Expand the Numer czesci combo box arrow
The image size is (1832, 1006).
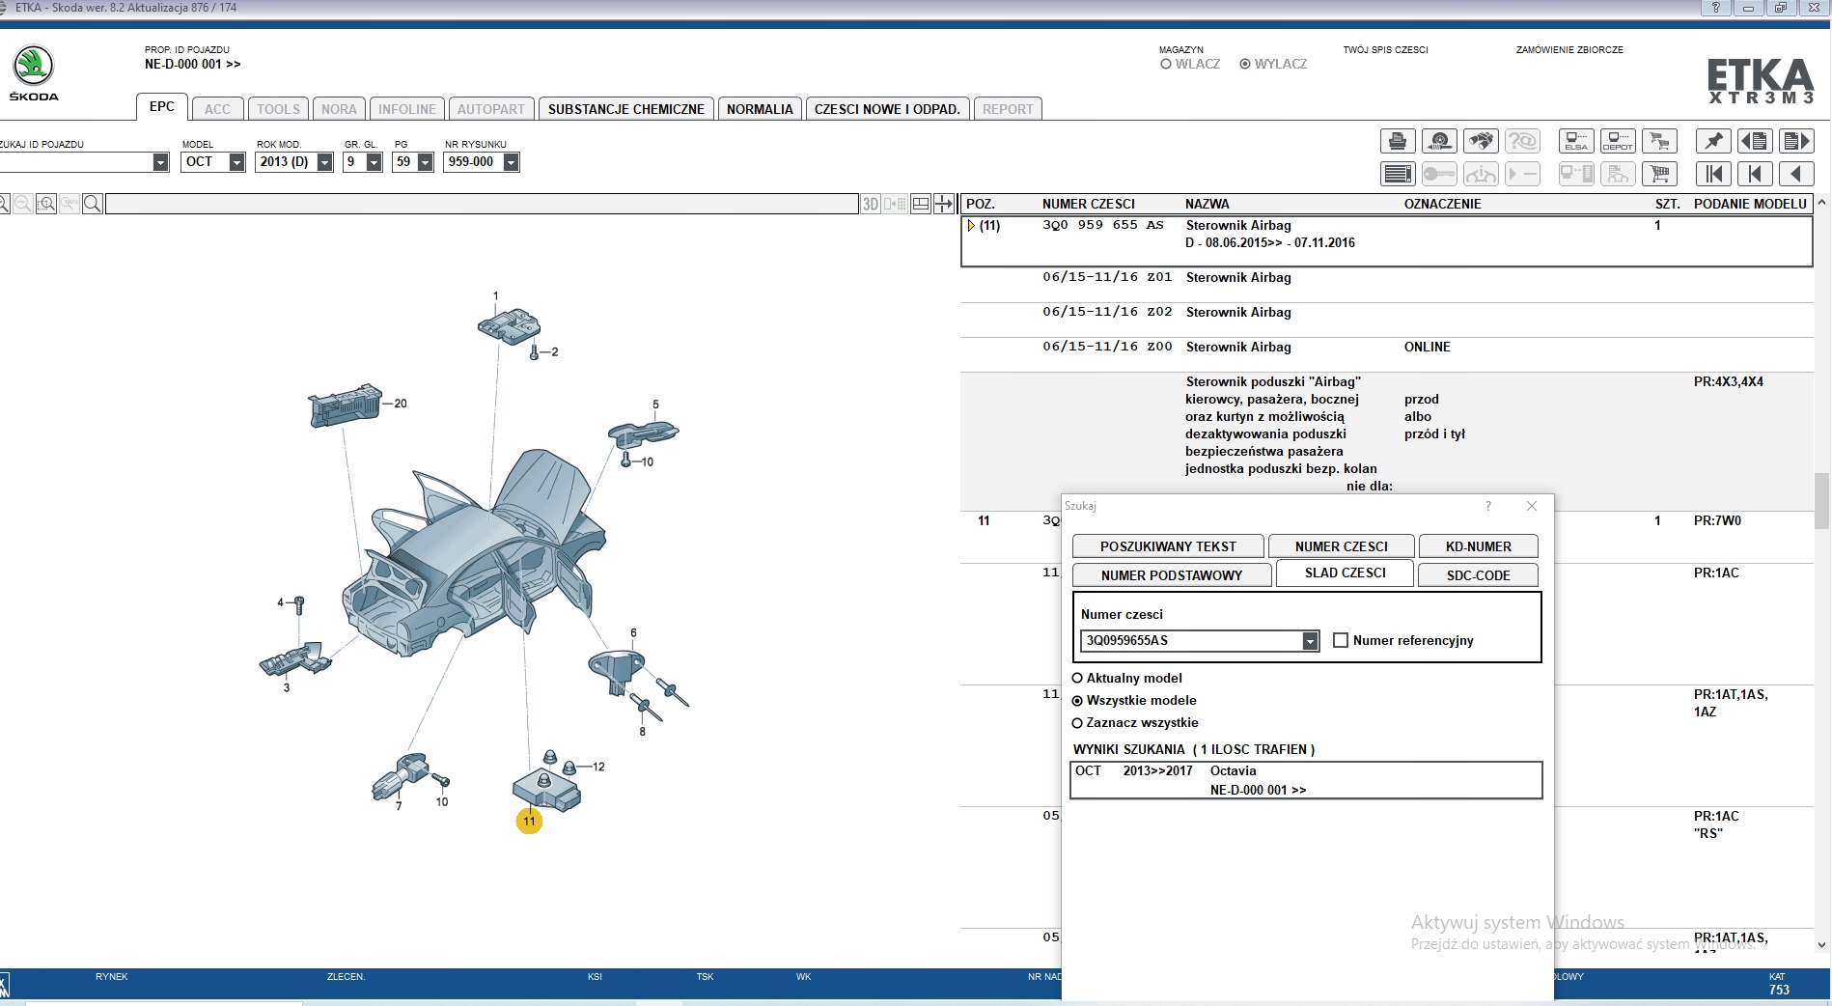point(1309,641)
